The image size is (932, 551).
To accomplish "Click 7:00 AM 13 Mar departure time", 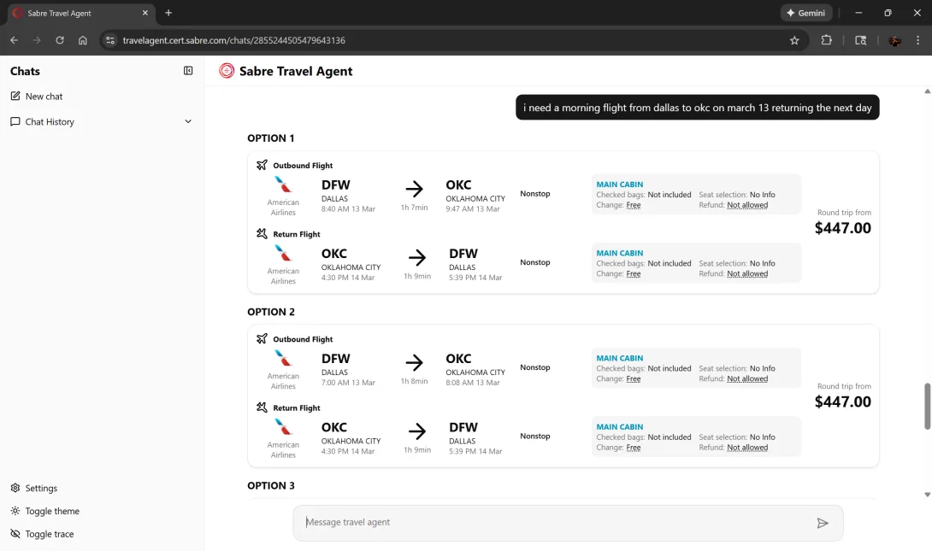I will coord(348,383).
